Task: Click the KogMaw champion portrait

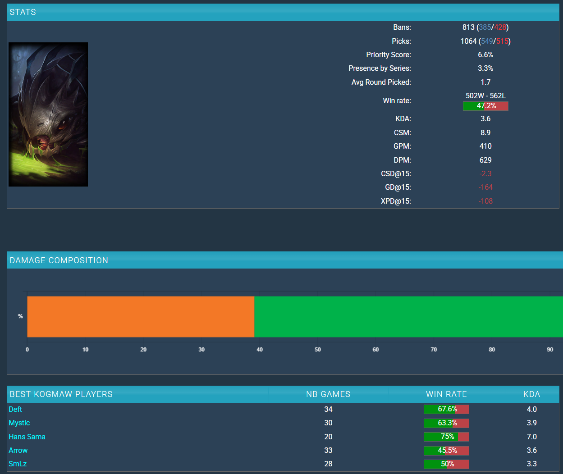Action: [48, 114]
